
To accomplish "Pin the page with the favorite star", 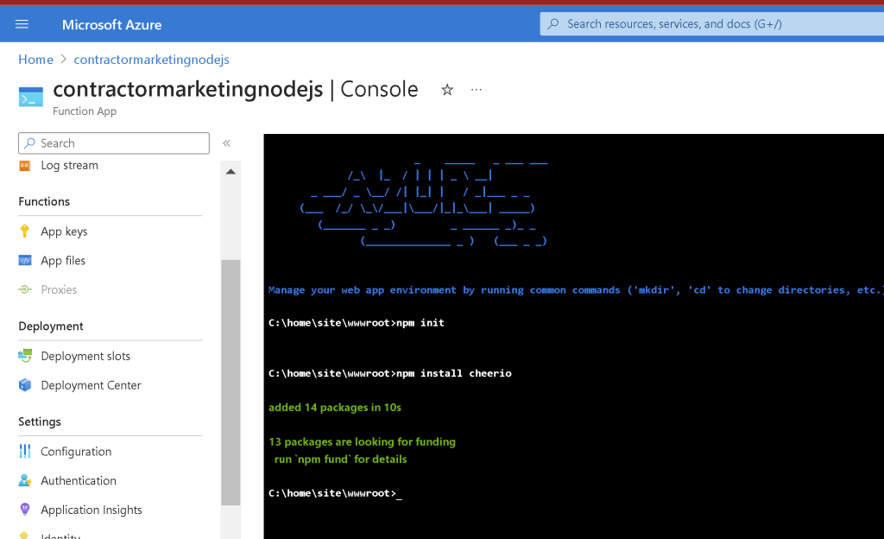I will pyautogui.click(x=447, y=90).
